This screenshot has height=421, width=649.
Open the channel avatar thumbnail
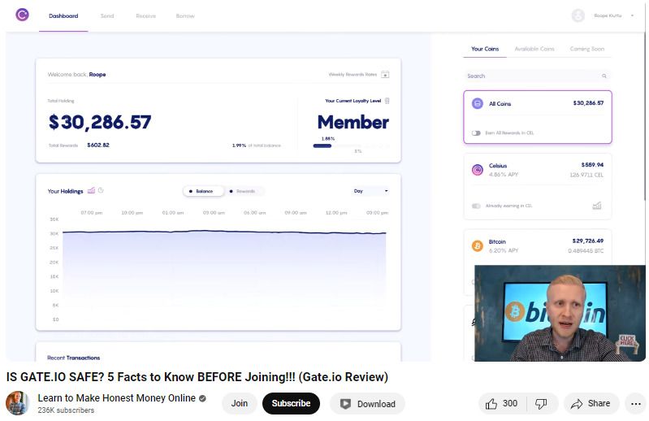[17, 403]
